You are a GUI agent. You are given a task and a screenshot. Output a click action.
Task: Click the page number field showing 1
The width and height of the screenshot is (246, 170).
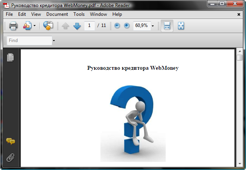[90, 25]
